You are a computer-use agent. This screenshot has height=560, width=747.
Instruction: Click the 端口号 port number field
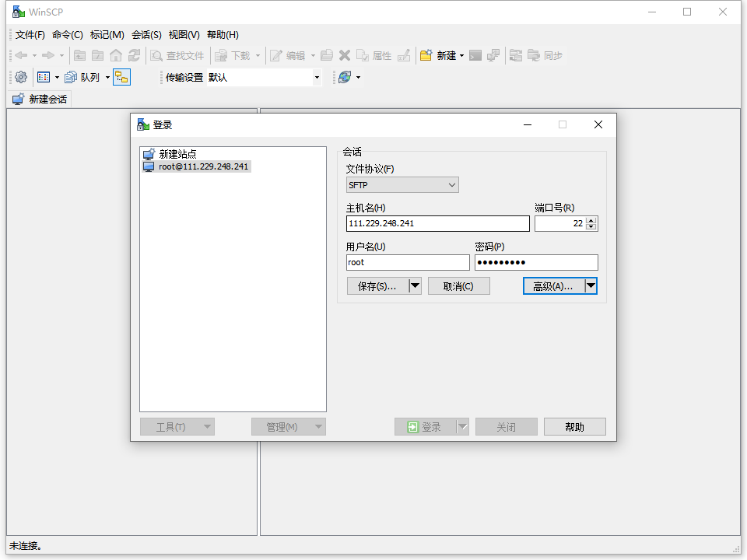pos(560,224)
